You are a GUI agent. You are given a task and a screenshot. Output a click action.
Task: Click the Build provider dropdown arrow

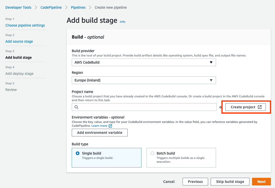click(211, 62)
